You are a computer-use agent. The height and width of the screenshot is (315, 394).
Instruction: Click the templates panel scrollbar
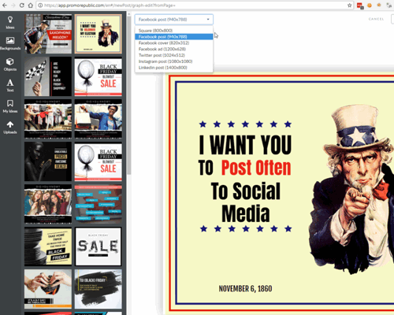coord(128,94)
